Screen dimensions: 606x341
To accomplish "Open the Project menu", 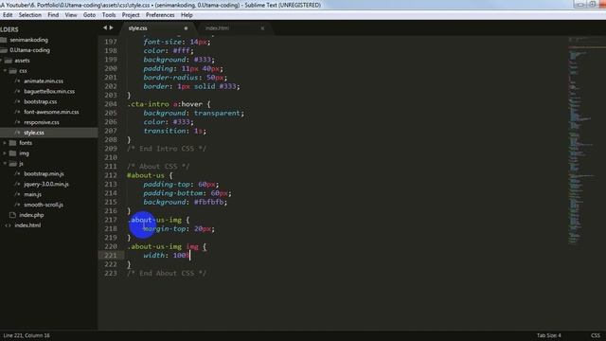I will pos(131,15).
